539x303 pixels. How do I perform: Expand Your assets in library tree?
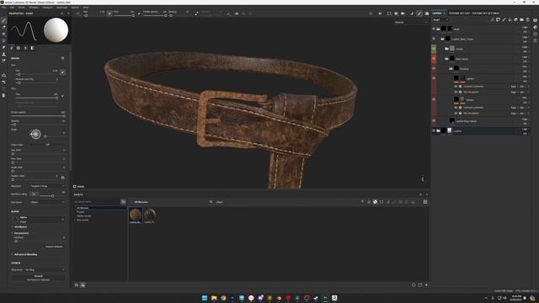click(75, 220)
